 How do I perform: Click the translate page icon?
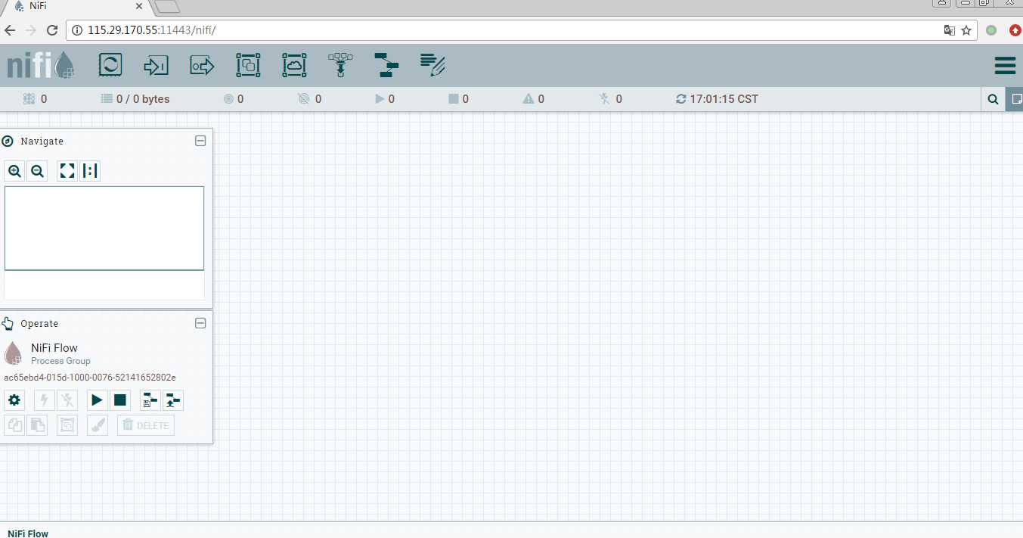point(950,30)
